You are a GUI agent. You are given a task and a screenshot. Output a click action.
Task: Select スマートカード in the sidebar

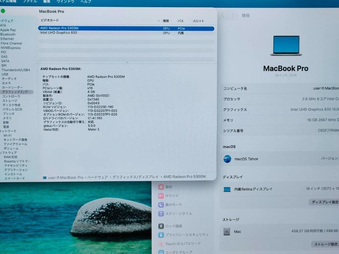click(15, 178)
